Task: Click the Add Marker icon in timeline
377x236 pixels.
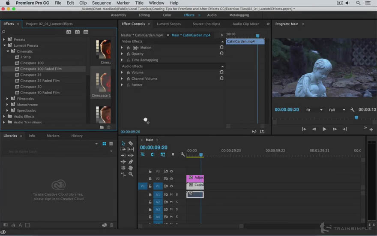Action: tap(173, 154)
